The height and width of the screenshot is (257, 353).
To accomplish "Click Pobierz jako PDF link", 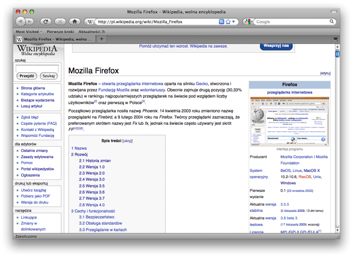I will [x=36, y=196].
